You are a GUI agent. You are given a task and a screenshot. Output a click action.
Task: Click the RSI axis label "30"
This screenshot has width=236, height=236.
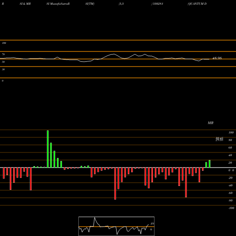3,69
